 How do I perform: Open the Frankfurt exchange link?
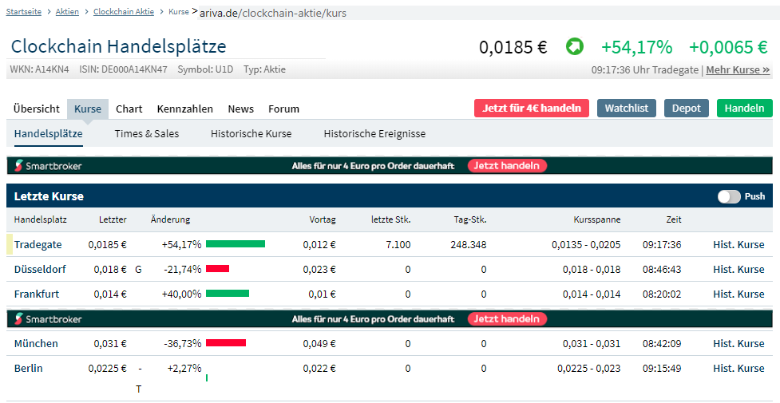point(36,294)
